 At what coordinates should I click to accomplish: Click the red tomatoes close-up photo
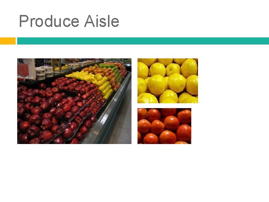[164, 126]
